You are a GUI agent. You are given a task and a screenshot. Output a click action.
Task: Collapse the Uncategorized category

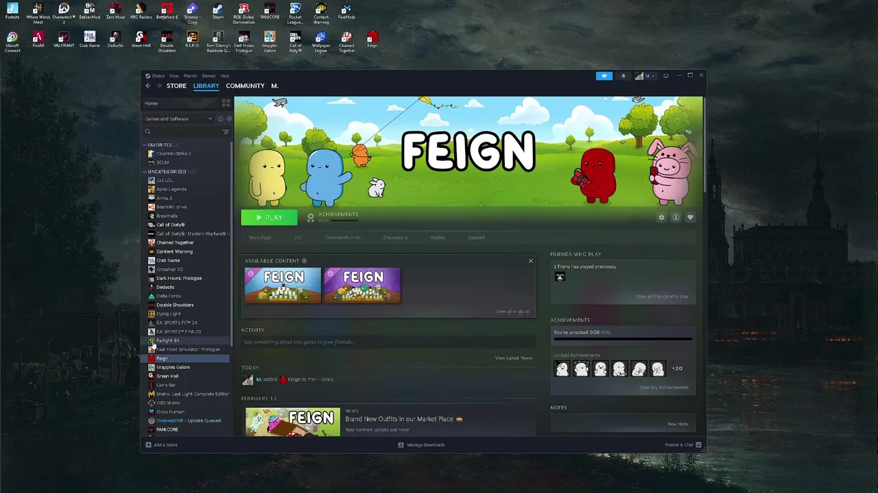(145, 172)
